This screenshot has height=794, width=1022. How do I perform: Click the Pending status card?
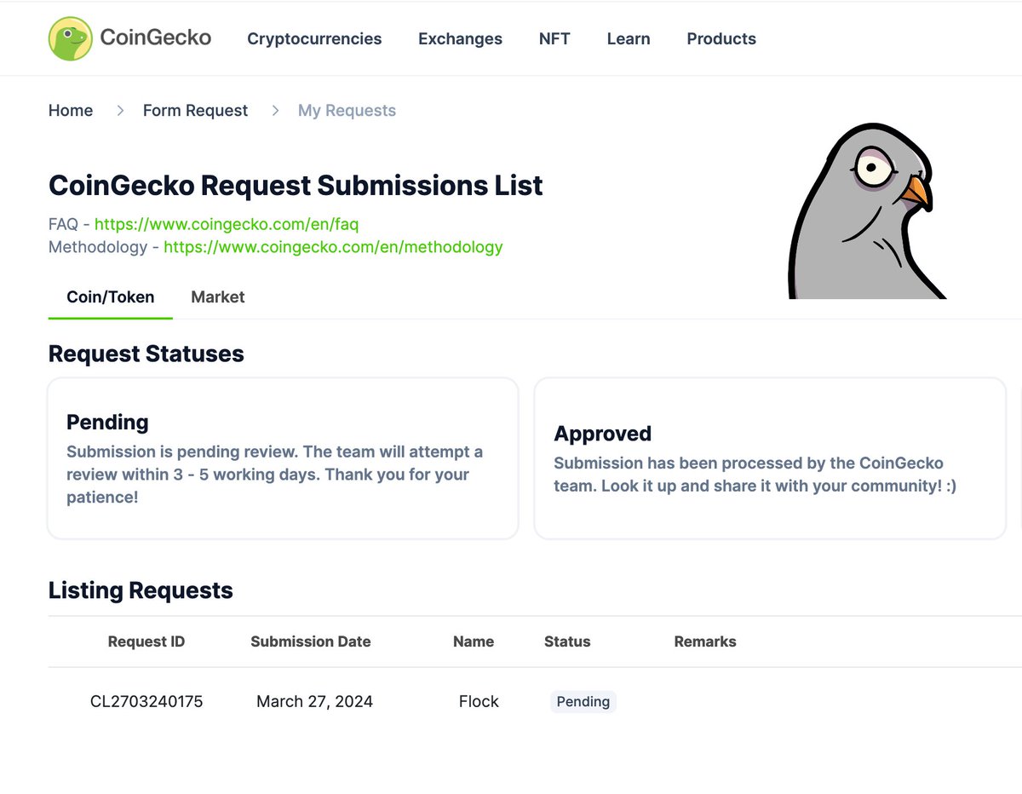click(283, 458)
